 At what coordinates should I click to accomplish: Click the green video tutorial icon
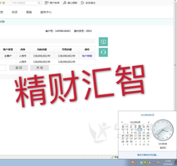[103, 42]
